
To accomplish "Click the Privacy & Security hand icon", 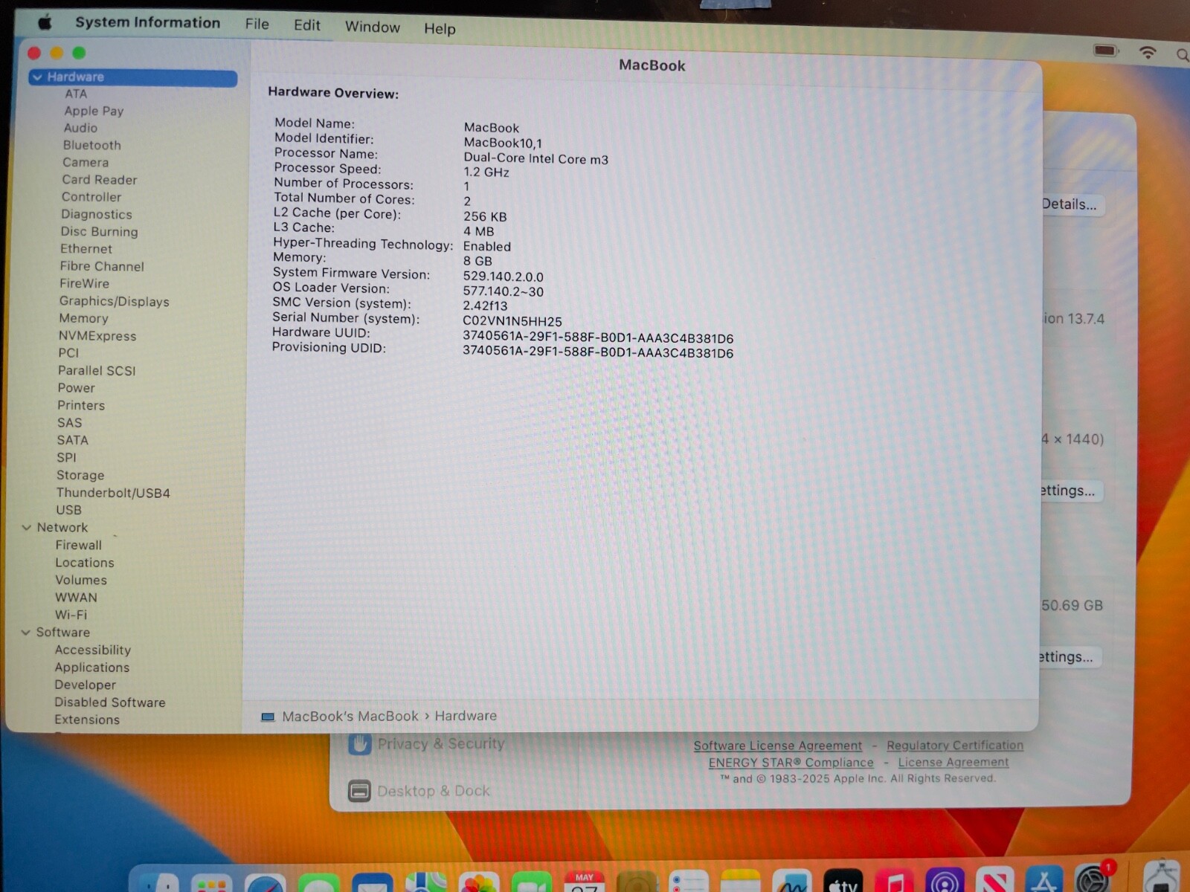I will tap(359, 743).
